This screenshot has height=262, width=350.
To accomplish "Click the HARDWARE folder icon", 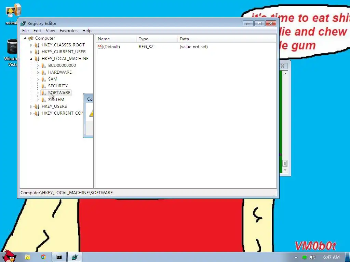I will coord(43,72).
